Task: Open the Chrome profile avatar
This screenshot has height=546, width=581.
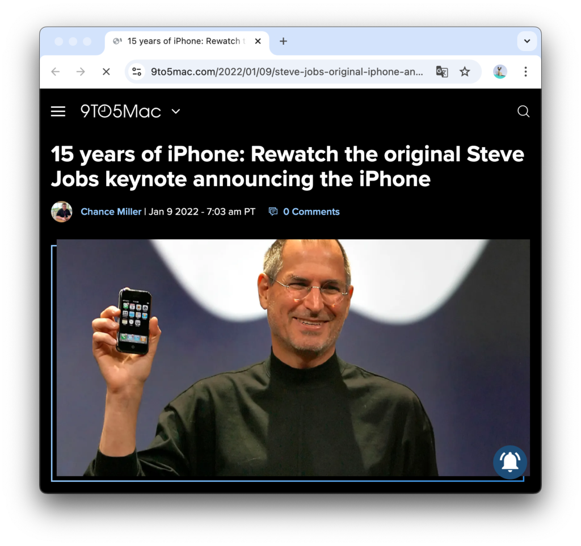Action: pyautogui.click(x=500, y=72)
